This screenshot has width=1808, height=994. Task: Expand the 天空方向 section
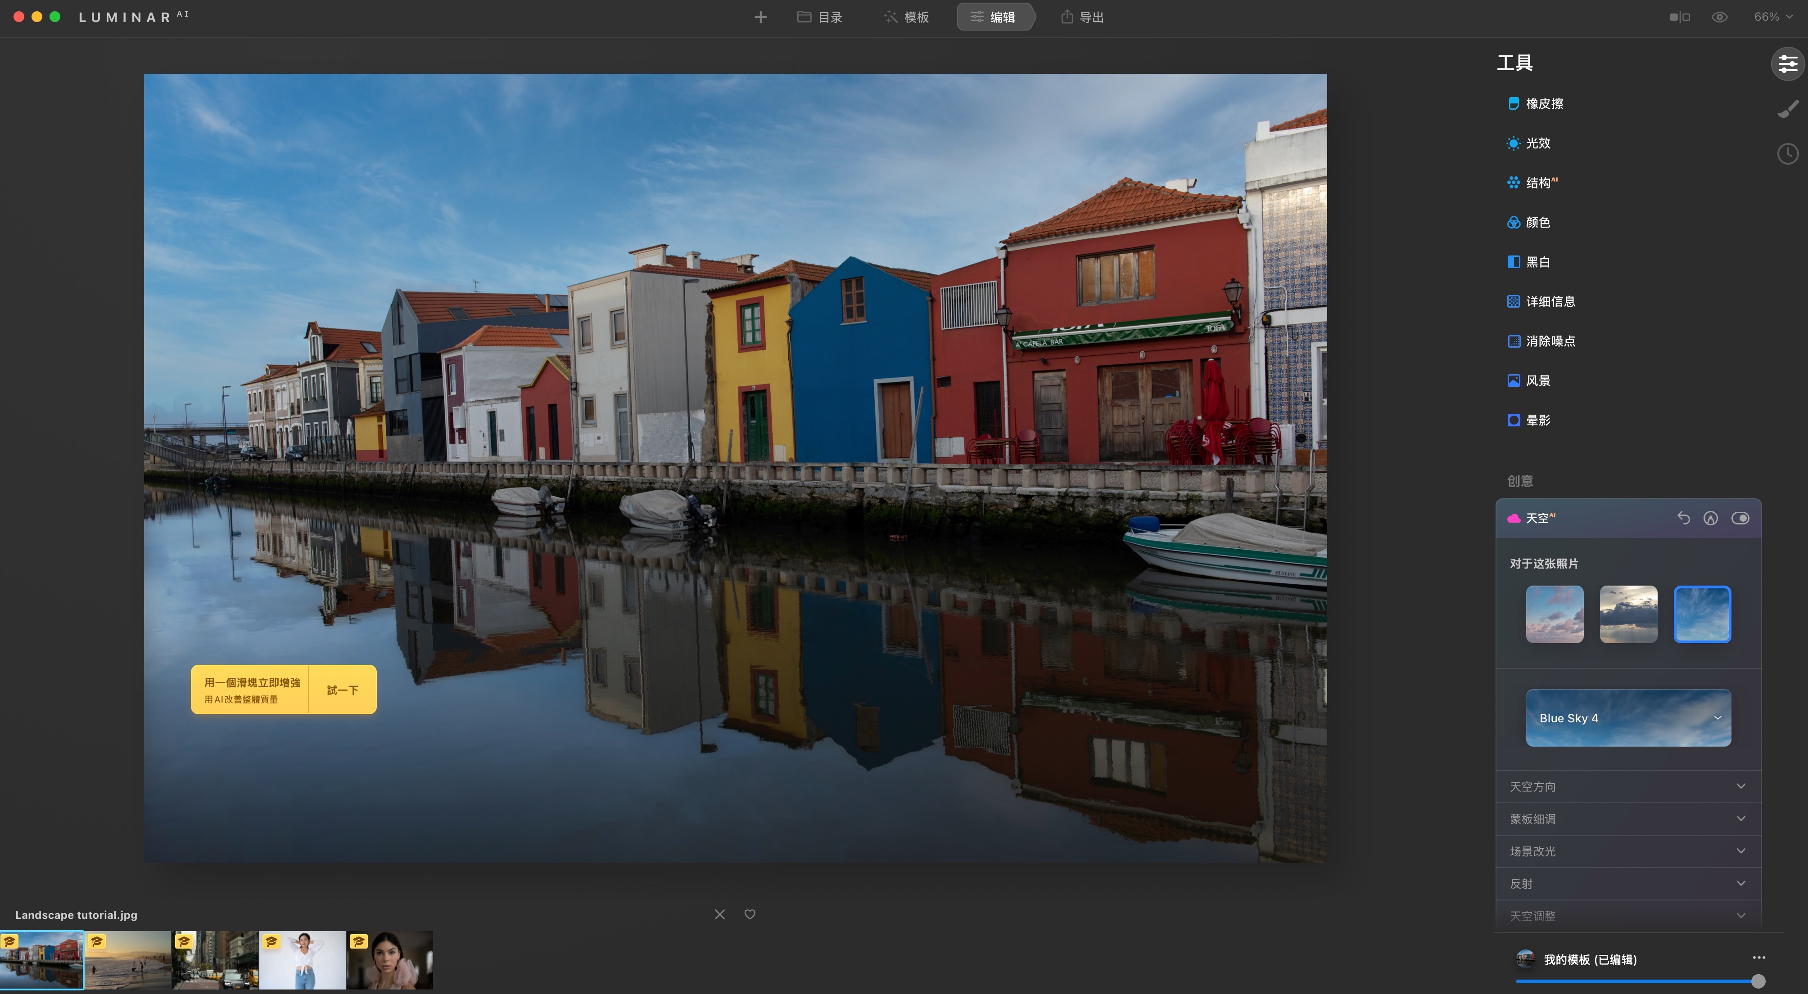click(1628, 787)
